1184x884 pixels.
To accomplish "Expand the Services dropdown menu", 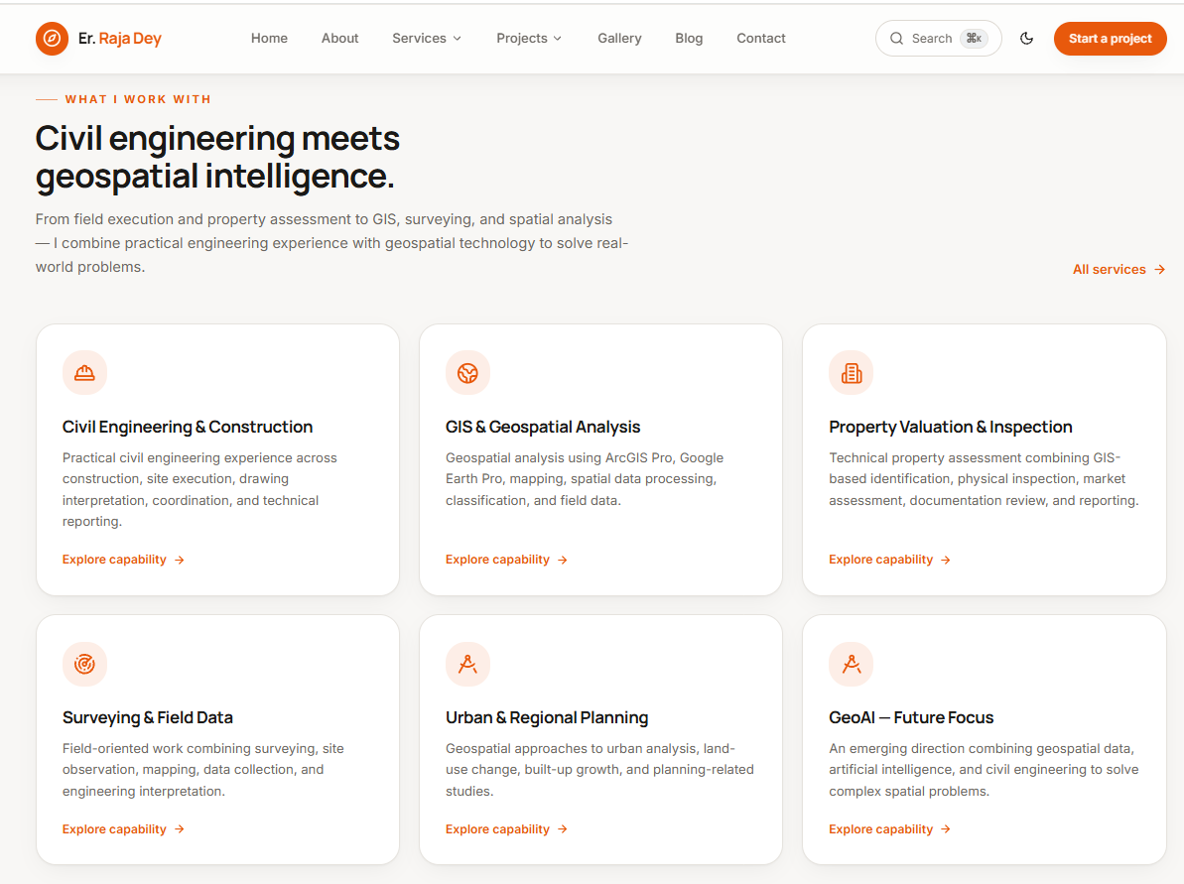I will (427, 39).
